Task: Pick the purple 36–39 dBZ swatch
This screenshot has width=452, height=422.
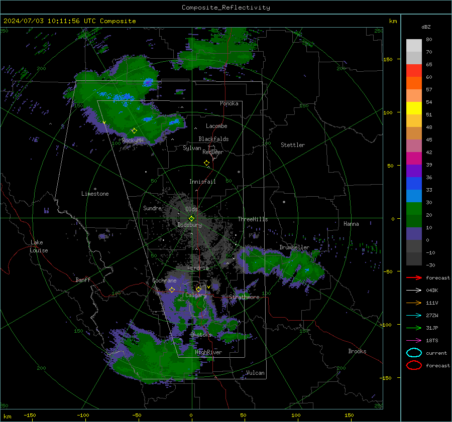Action: coord(414,171)
